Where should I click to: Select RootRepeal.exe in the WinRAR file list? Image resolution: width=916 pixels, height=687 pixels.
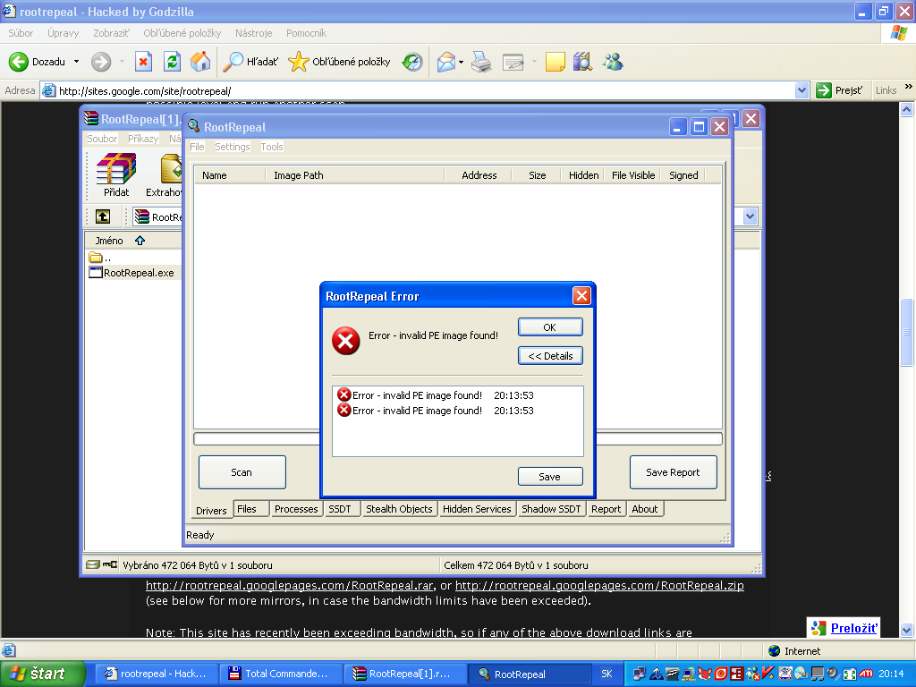click(138, 273)
